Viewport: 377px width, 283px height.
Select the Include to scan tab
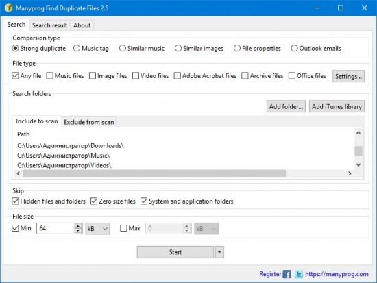pyautogui.click(x=37, y=121)
